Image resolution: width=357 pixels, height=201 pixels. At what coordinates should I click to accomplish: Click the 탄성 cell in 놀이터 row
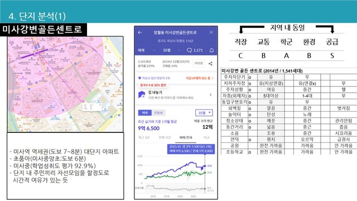[x=271, y=114]
